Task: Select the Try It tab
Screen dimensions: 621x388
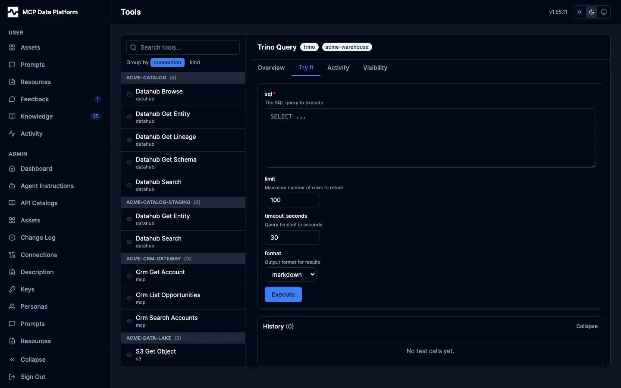Action: [x=306, y=68]
